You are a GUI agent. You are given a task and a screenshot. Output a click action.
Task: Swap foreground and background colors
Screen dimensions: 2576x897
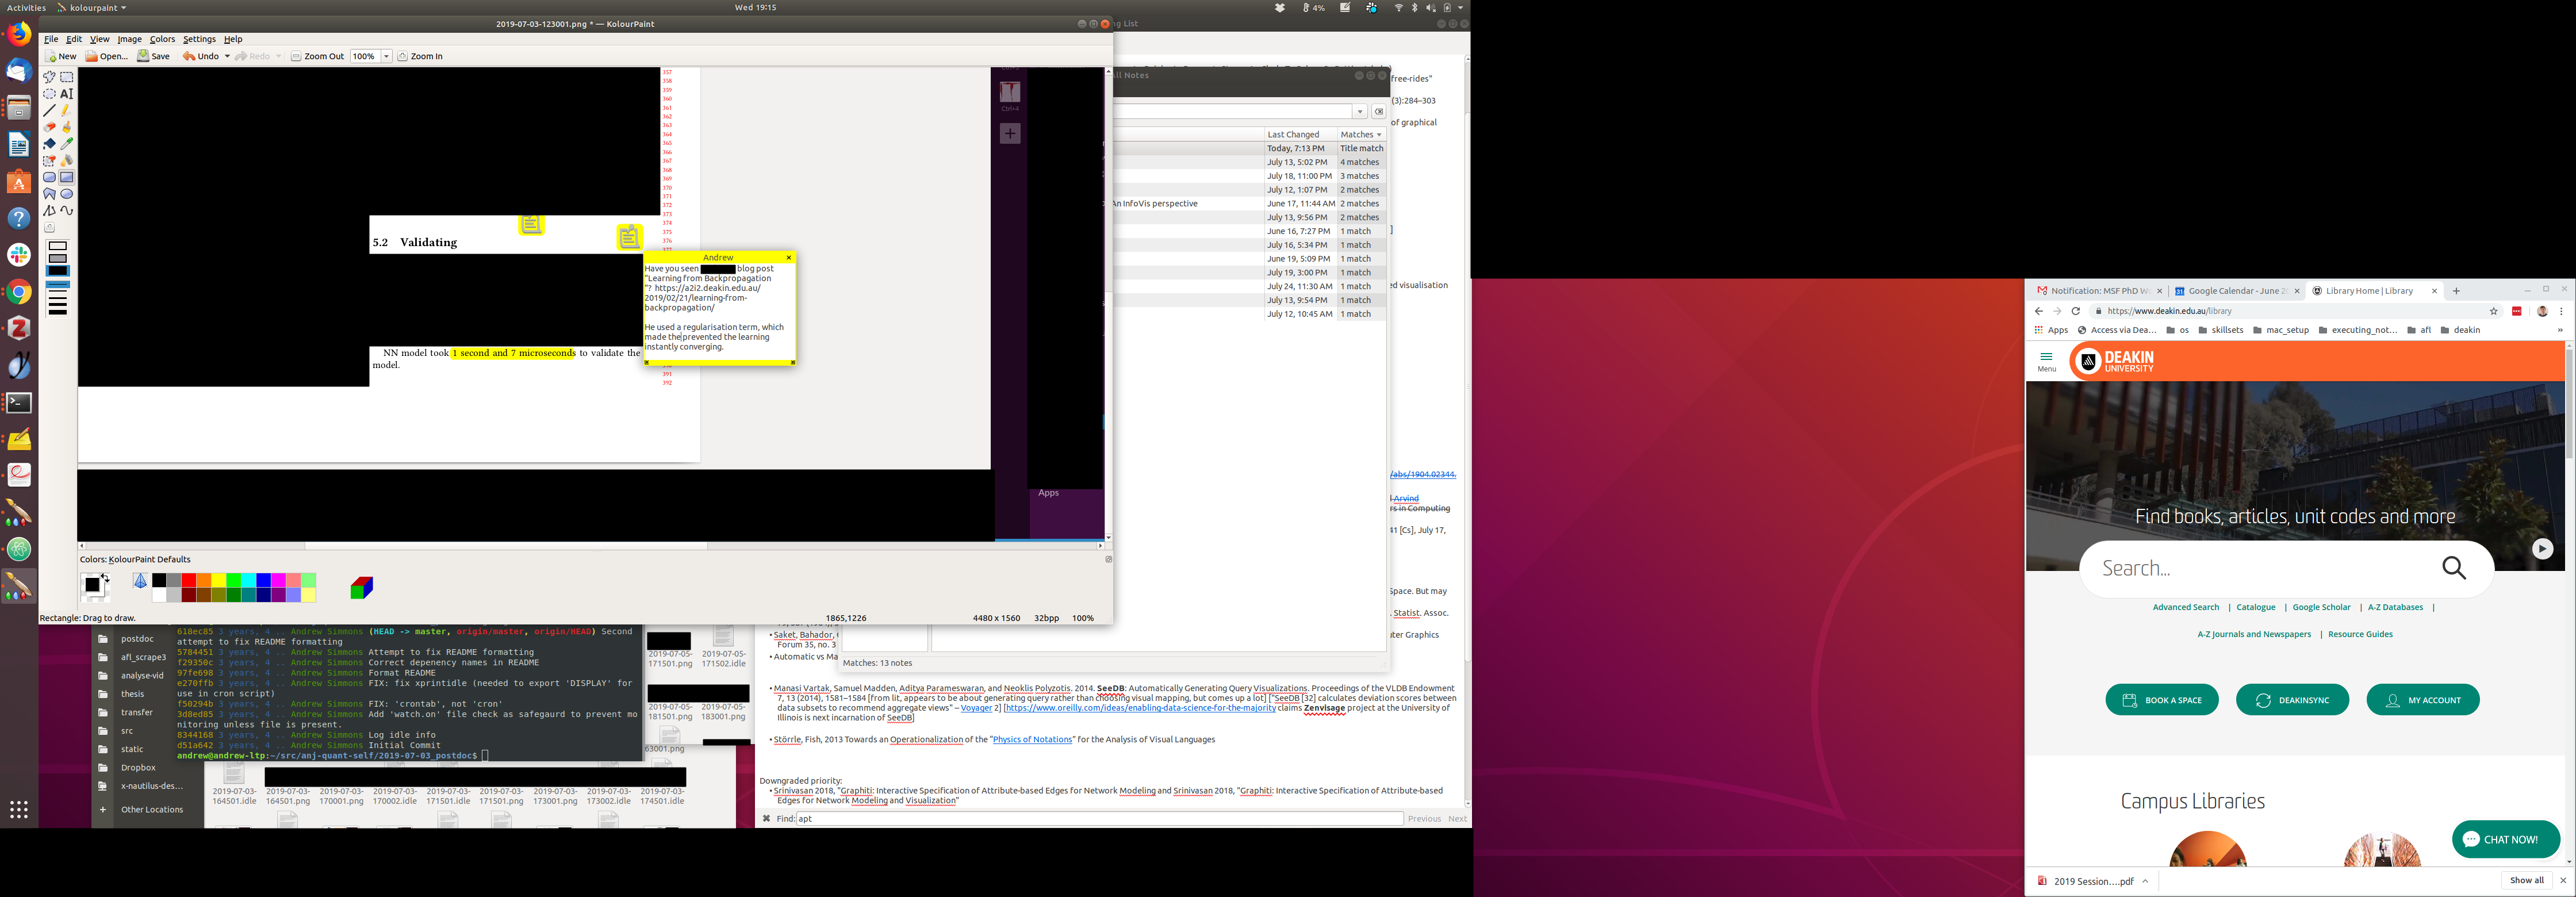click(x=105, y=577)
